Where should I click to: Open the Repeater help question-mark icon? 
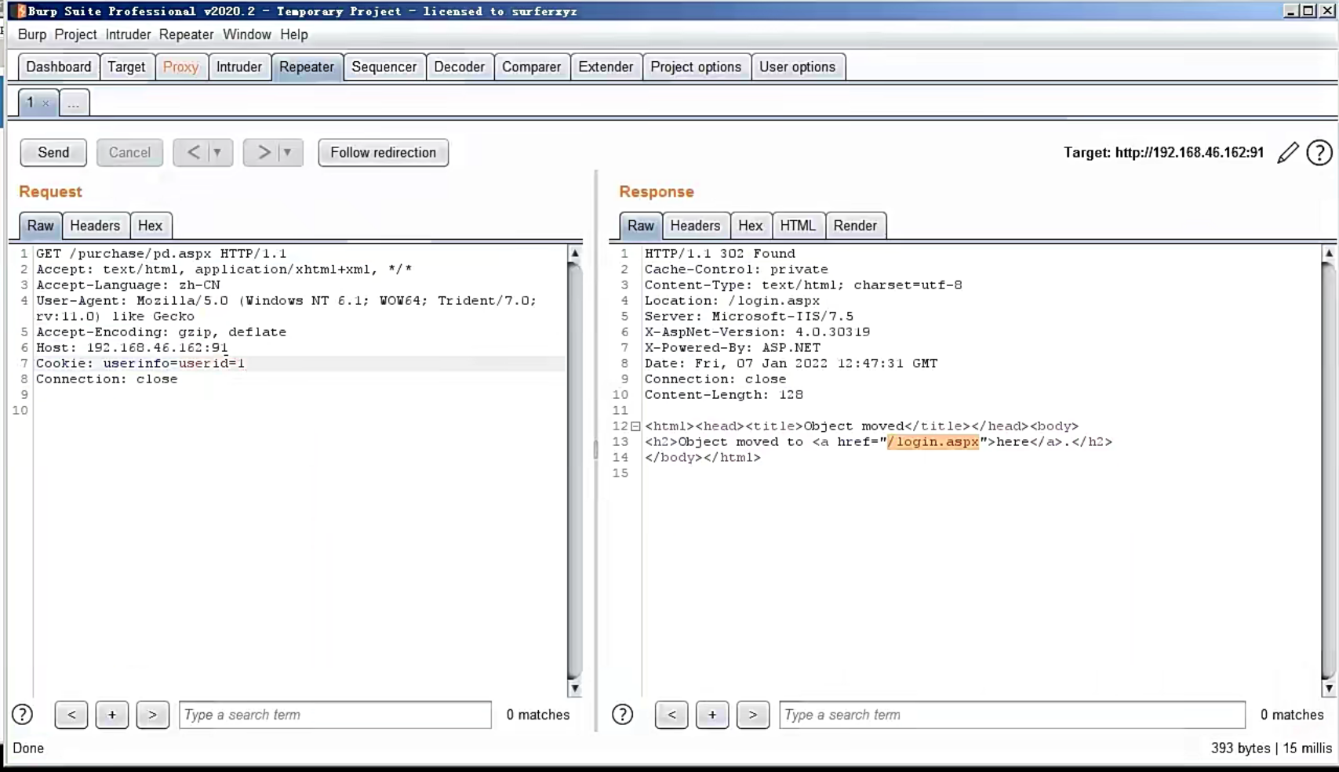coord(1319,153)
